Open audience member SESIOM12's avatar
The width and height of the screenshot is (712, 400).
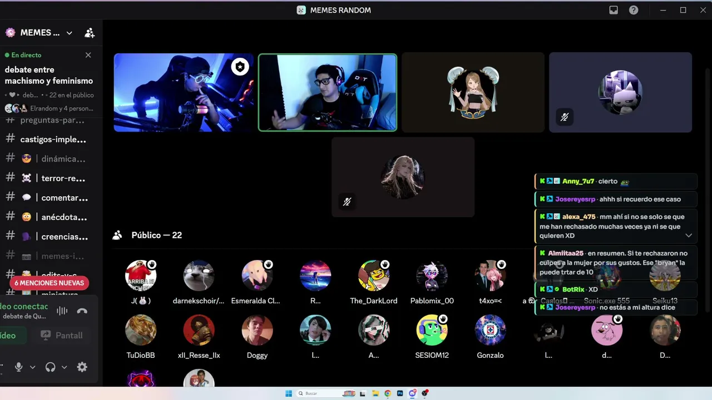[432, 330]
